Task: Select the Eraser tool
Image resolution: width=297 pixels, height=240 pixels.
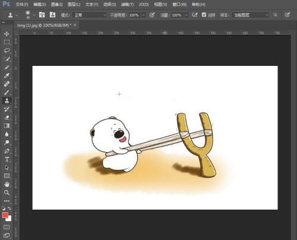Action: [x=7, y=117]
